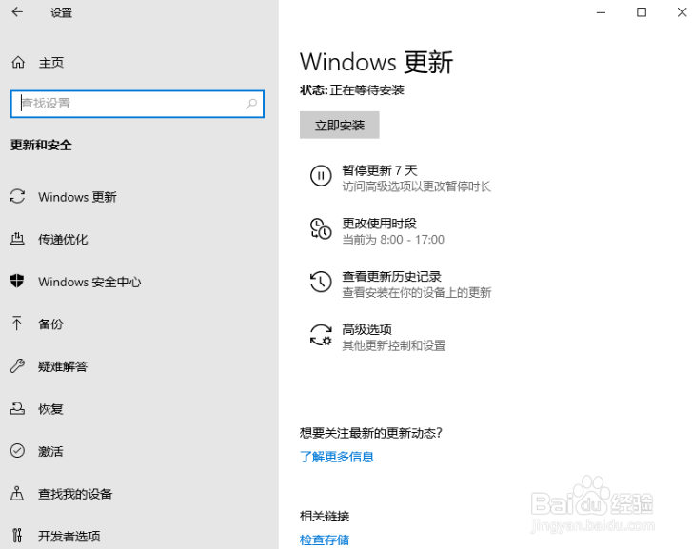Open 开发者选项 page
692x549 pixels.
click(69, 536)
